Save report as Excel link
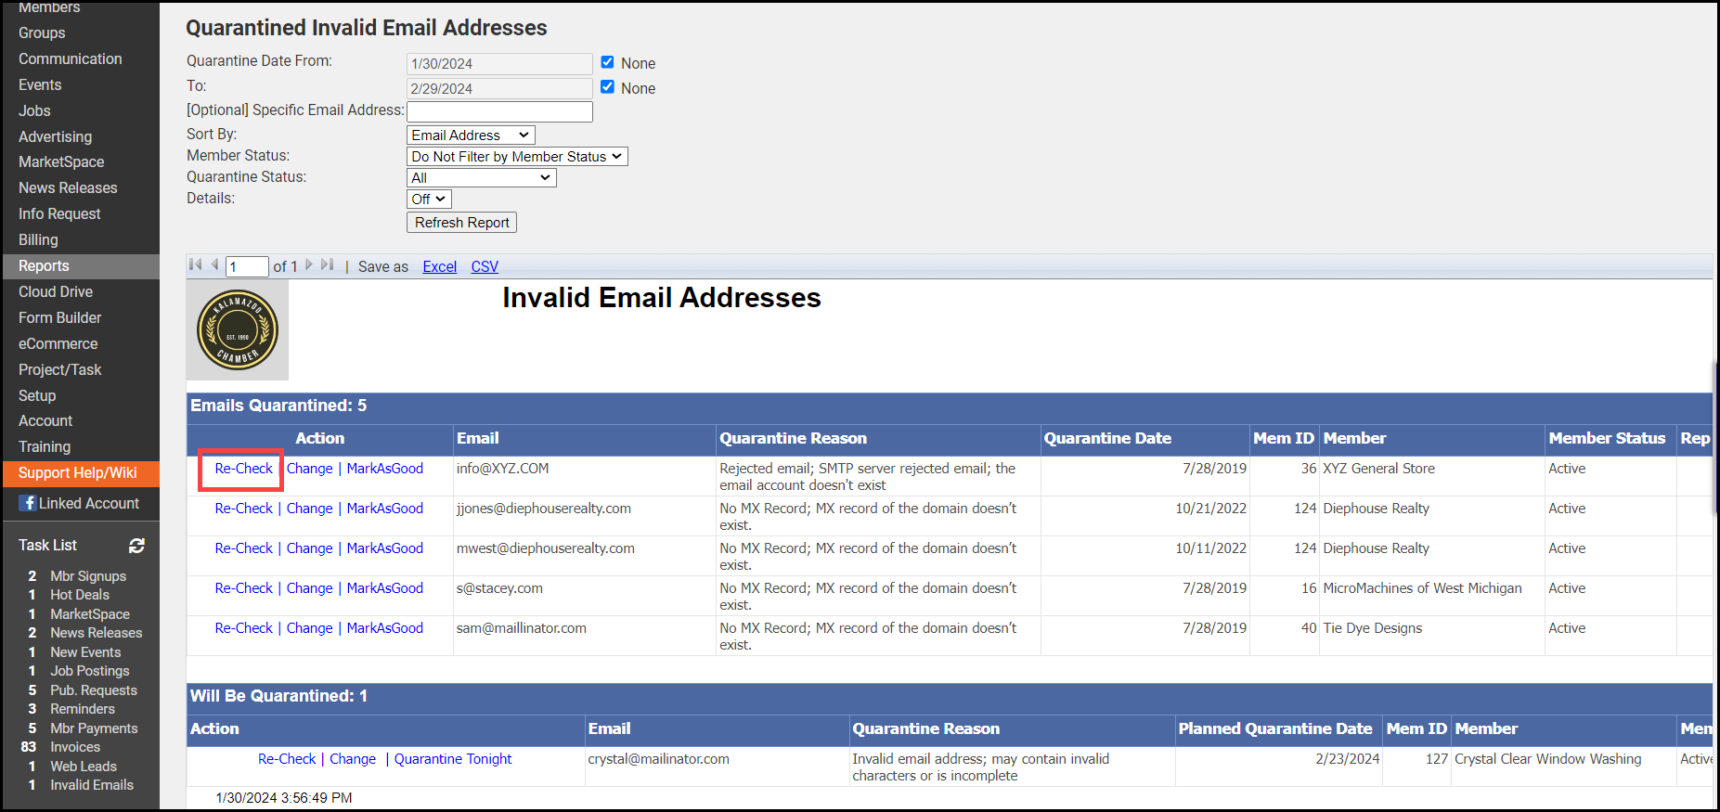The image size is (1720, 812). (x=439, y=267)
